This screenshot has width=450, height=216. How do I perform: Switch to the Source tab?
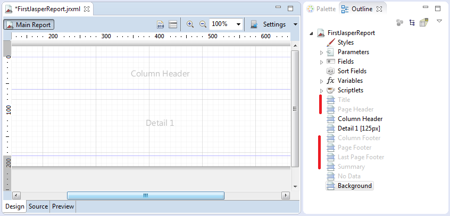tap(38, 206)
